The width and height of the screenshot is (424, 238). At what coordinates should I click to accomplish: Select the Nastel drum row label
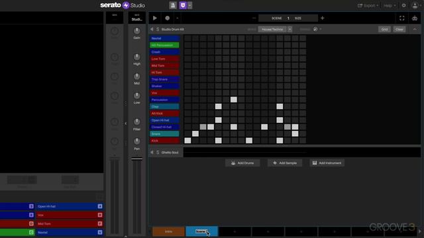(164, 38)
